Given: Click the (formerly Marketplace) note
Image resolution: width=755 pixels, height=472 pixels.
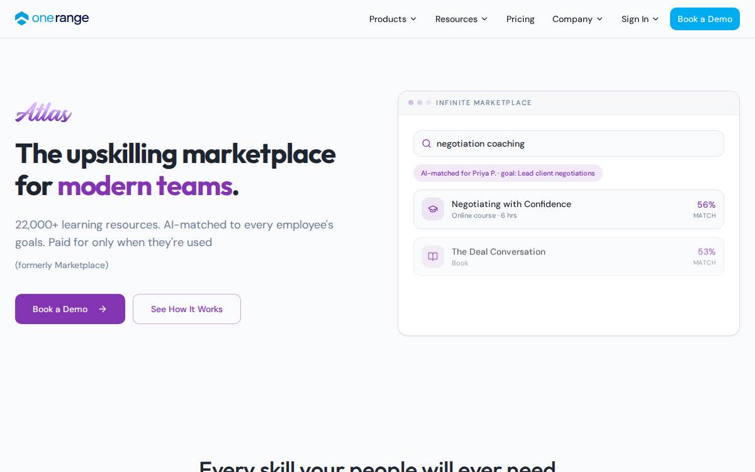Looking at the screenshot, I should (x=62, y=265).
